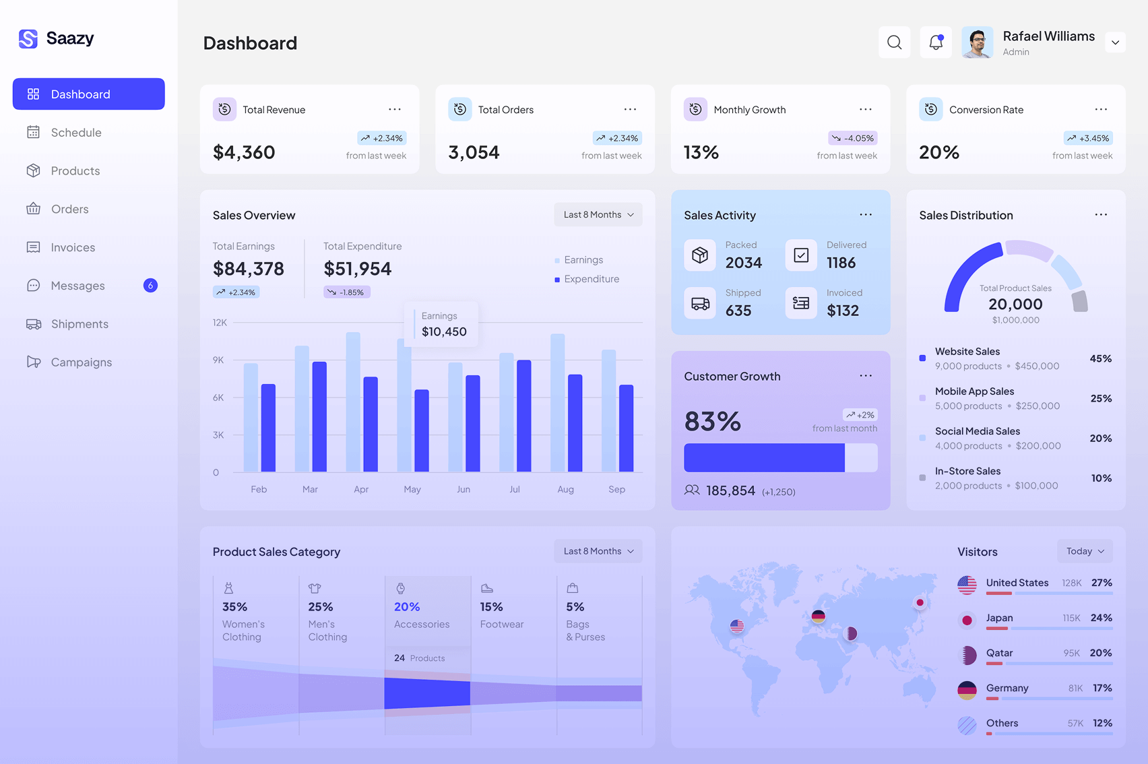Click the Shipped truck icon

(700, 303)
